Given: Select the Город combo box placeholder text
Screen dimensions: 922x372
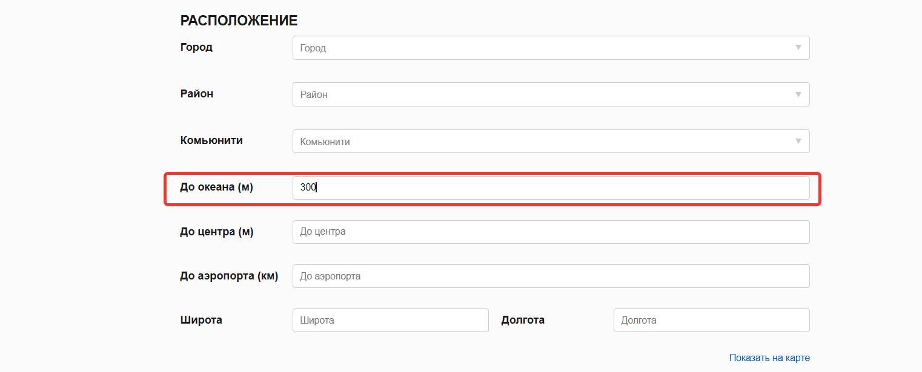Looking at the screenshot, I should click(313, 48).
